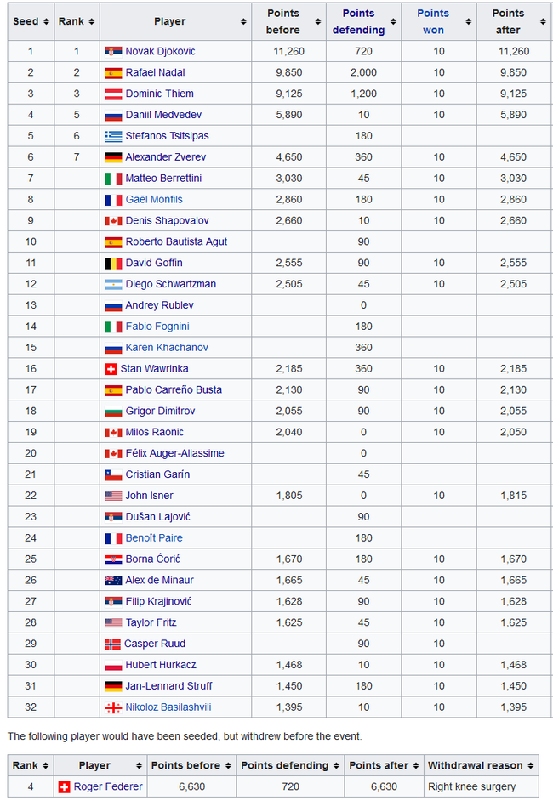Open Denis Shapovalov player link
553x812 pixels.
(x=167, y=220)
